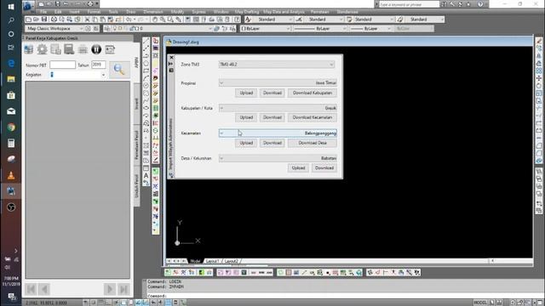The image size is (545, 306).
Task: Click the magnifier search button beside Tahun
Action: coord(119,70)
